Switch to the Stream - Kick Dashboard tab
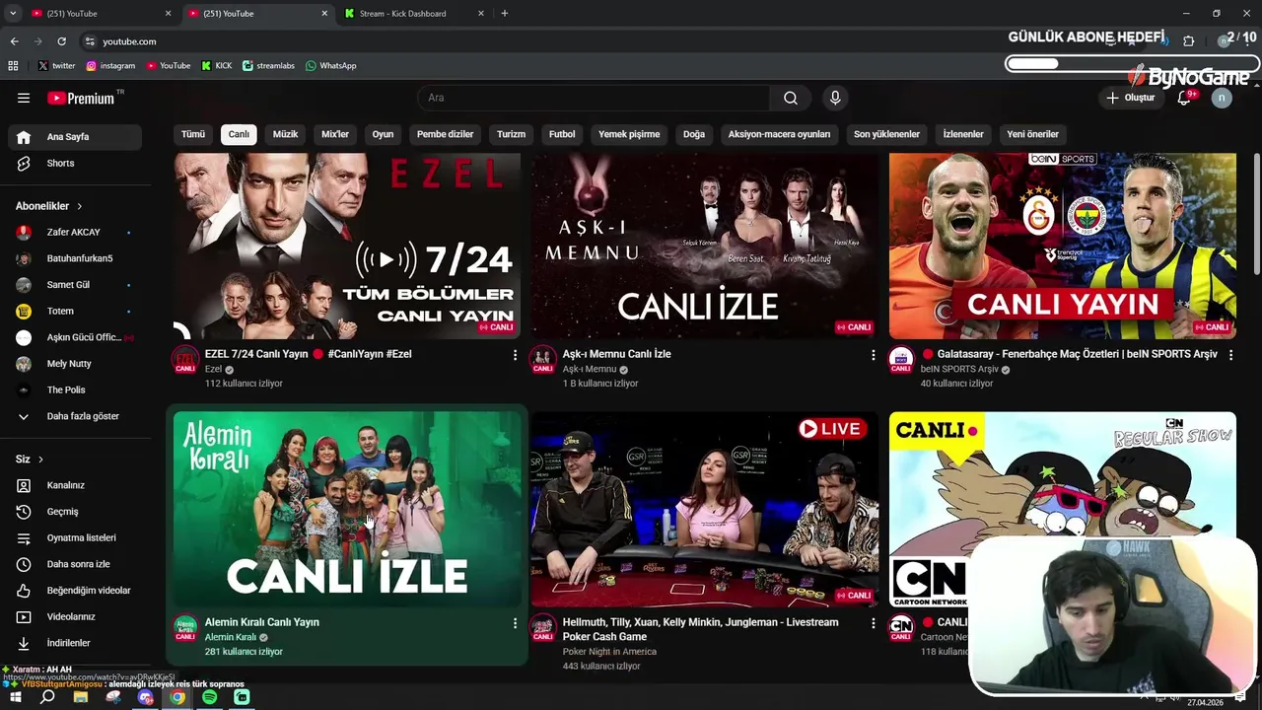The image size is (1262, 710). (x=414, y=14)
